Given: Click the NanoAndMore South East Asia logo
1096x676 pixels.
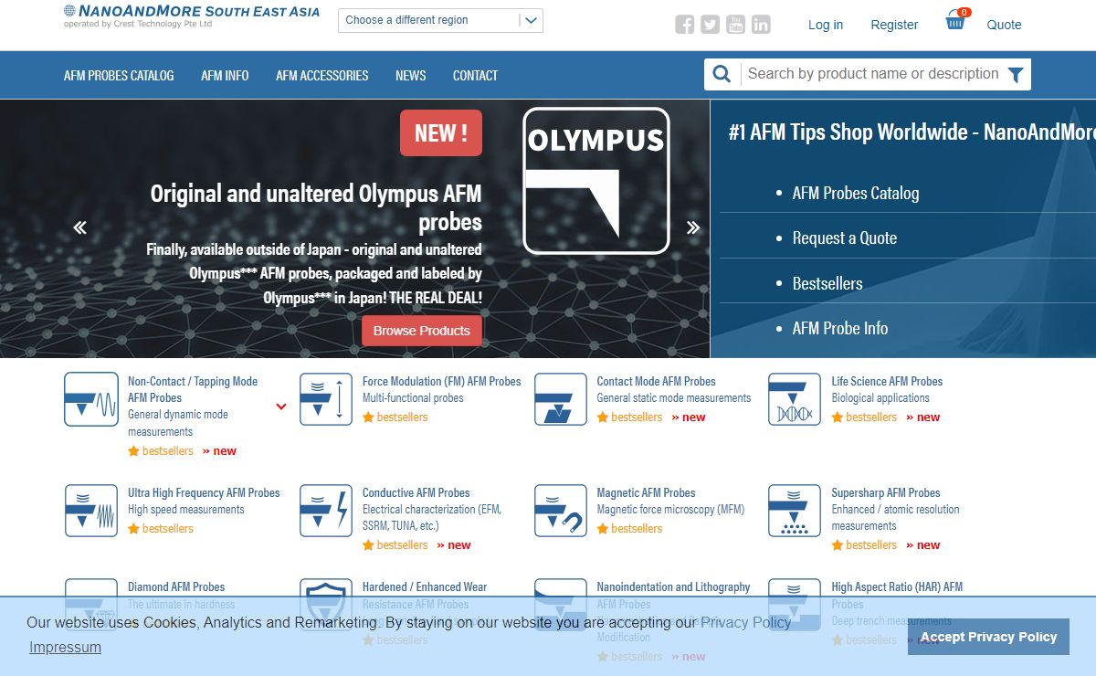Looking at the screenshot, I should coord(192,16).
